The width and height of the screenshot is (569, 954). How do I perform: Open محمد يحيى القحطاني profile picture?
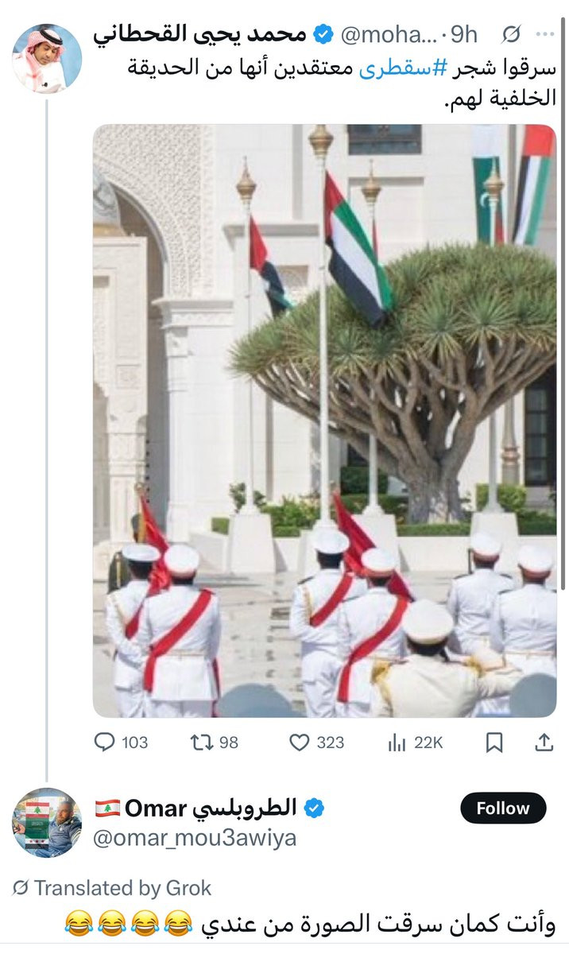[47, 59]
